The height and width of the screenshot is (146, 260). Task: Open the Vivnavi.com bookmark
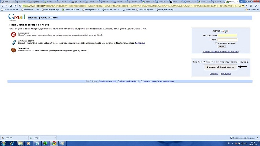129,10
